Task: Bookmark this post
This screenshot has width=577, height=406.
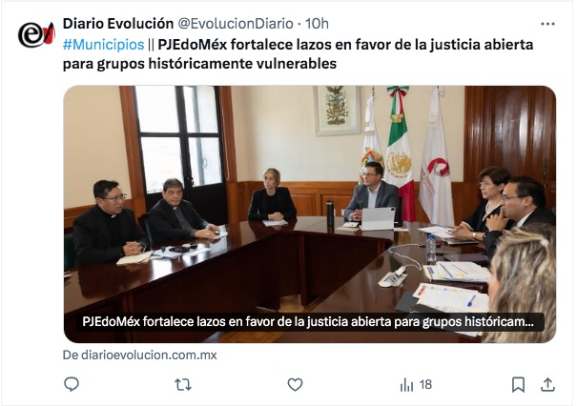Action: [x=518, y=385]
